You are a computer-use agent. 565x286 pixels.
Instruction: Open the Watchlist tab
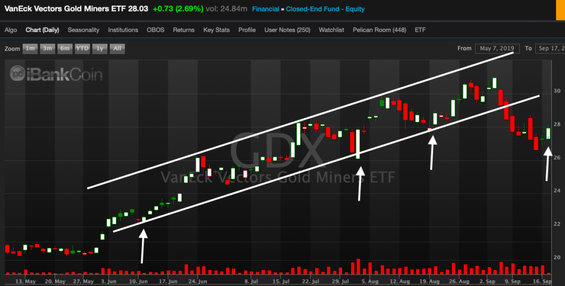332,30
